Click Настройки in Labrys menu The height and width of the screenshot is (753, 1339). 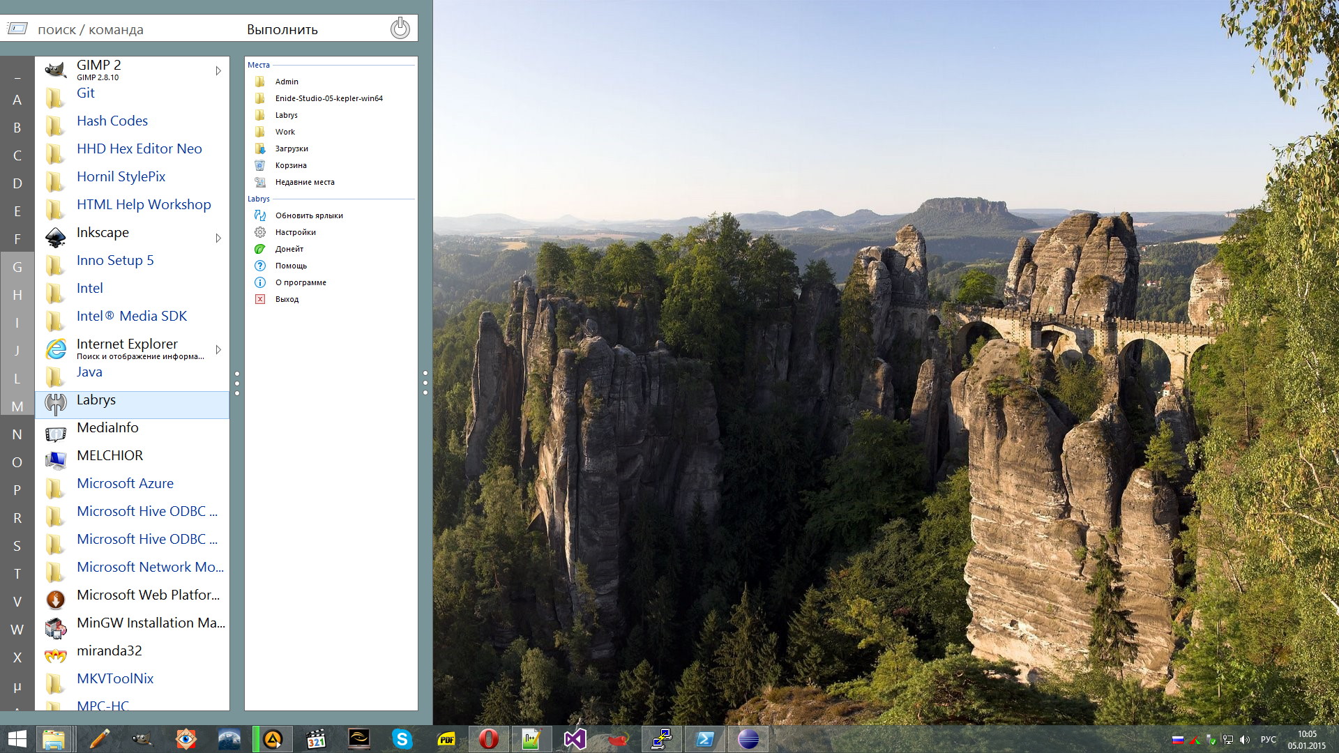[x=295, y=232]
